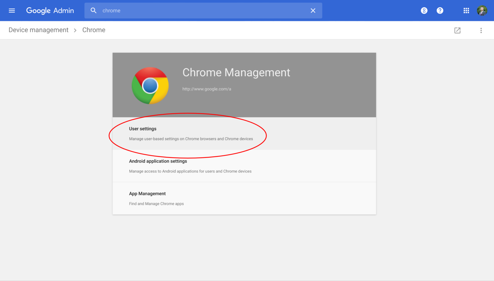Click the open-in-new-window icon
Image resolution: width=494 pixels, height=281 pixels.
click(457, 30)
